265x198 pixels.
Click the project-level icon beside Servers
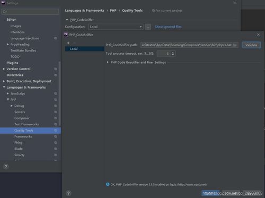56,112
